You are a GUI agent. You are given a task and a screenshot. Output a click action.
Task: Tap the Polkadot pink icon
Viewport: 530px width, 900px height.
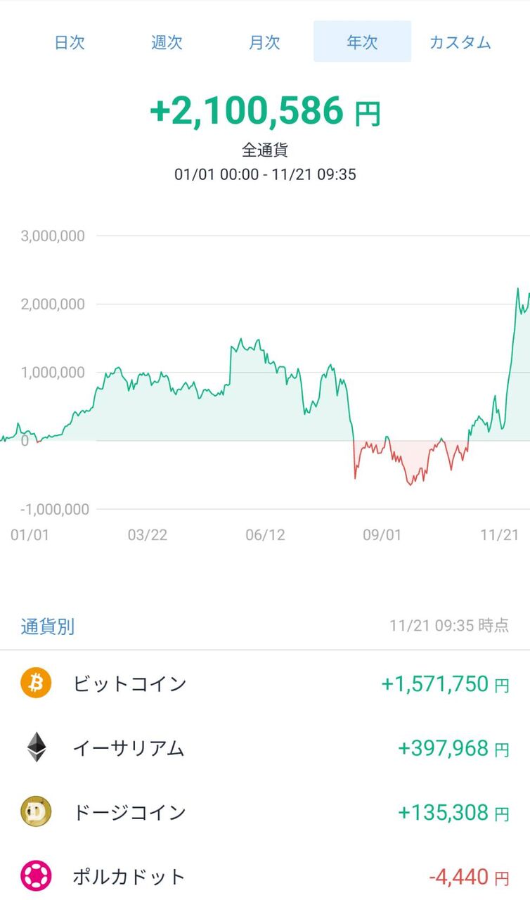point(36,877)
